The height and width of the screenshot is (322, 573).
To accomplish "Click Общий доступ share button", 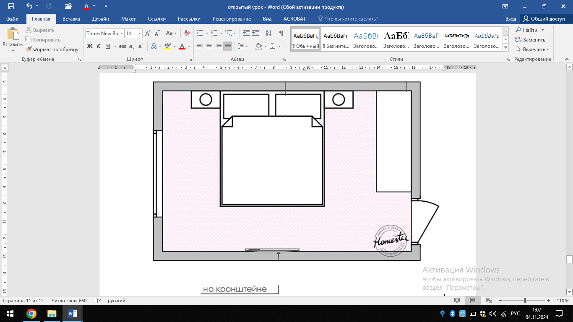I will point(544,19).
